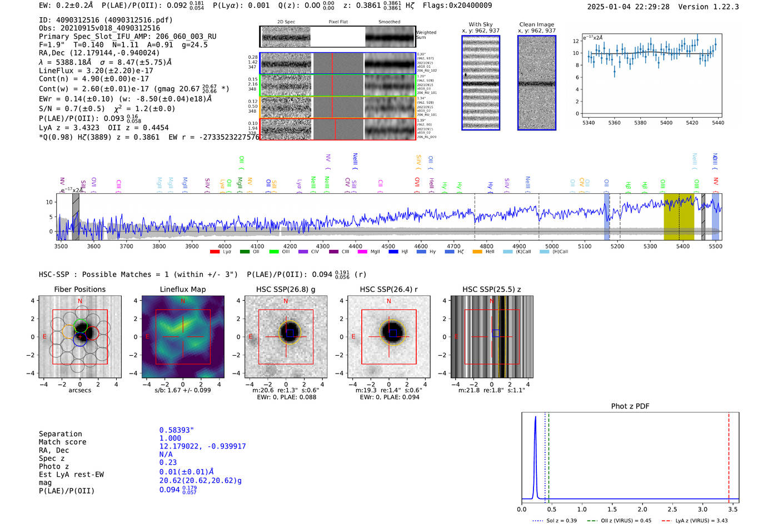Select the orange-bordered 2D spectrum row
Viewport: 778px width, 529px height.
337,107
